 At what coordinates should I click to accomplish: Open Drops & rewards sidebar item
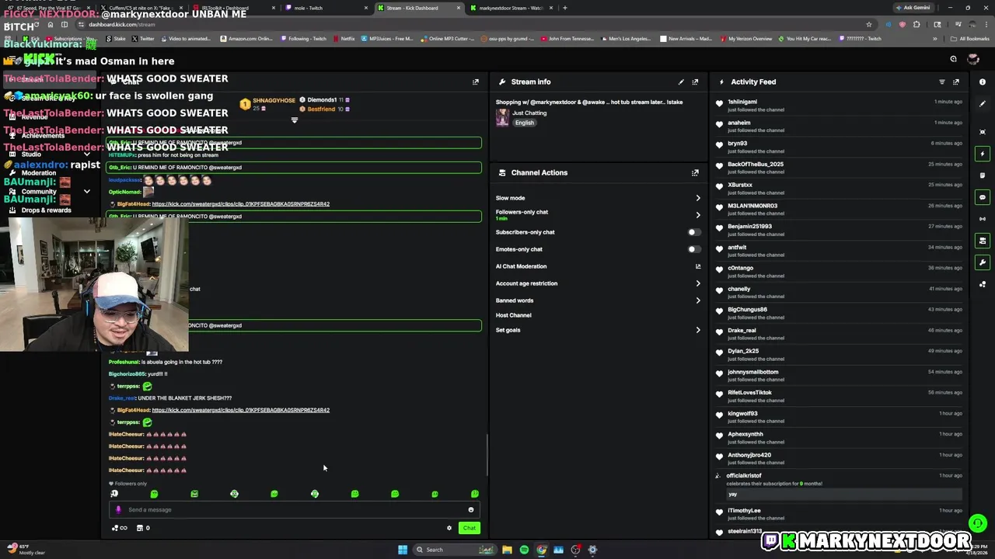click(x=47, y=210)
